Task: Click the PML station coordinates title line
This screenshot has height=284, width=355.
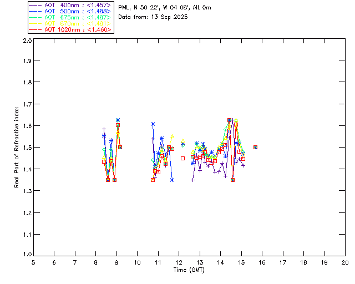Action: pyautogui.click(x=165, y=8)
